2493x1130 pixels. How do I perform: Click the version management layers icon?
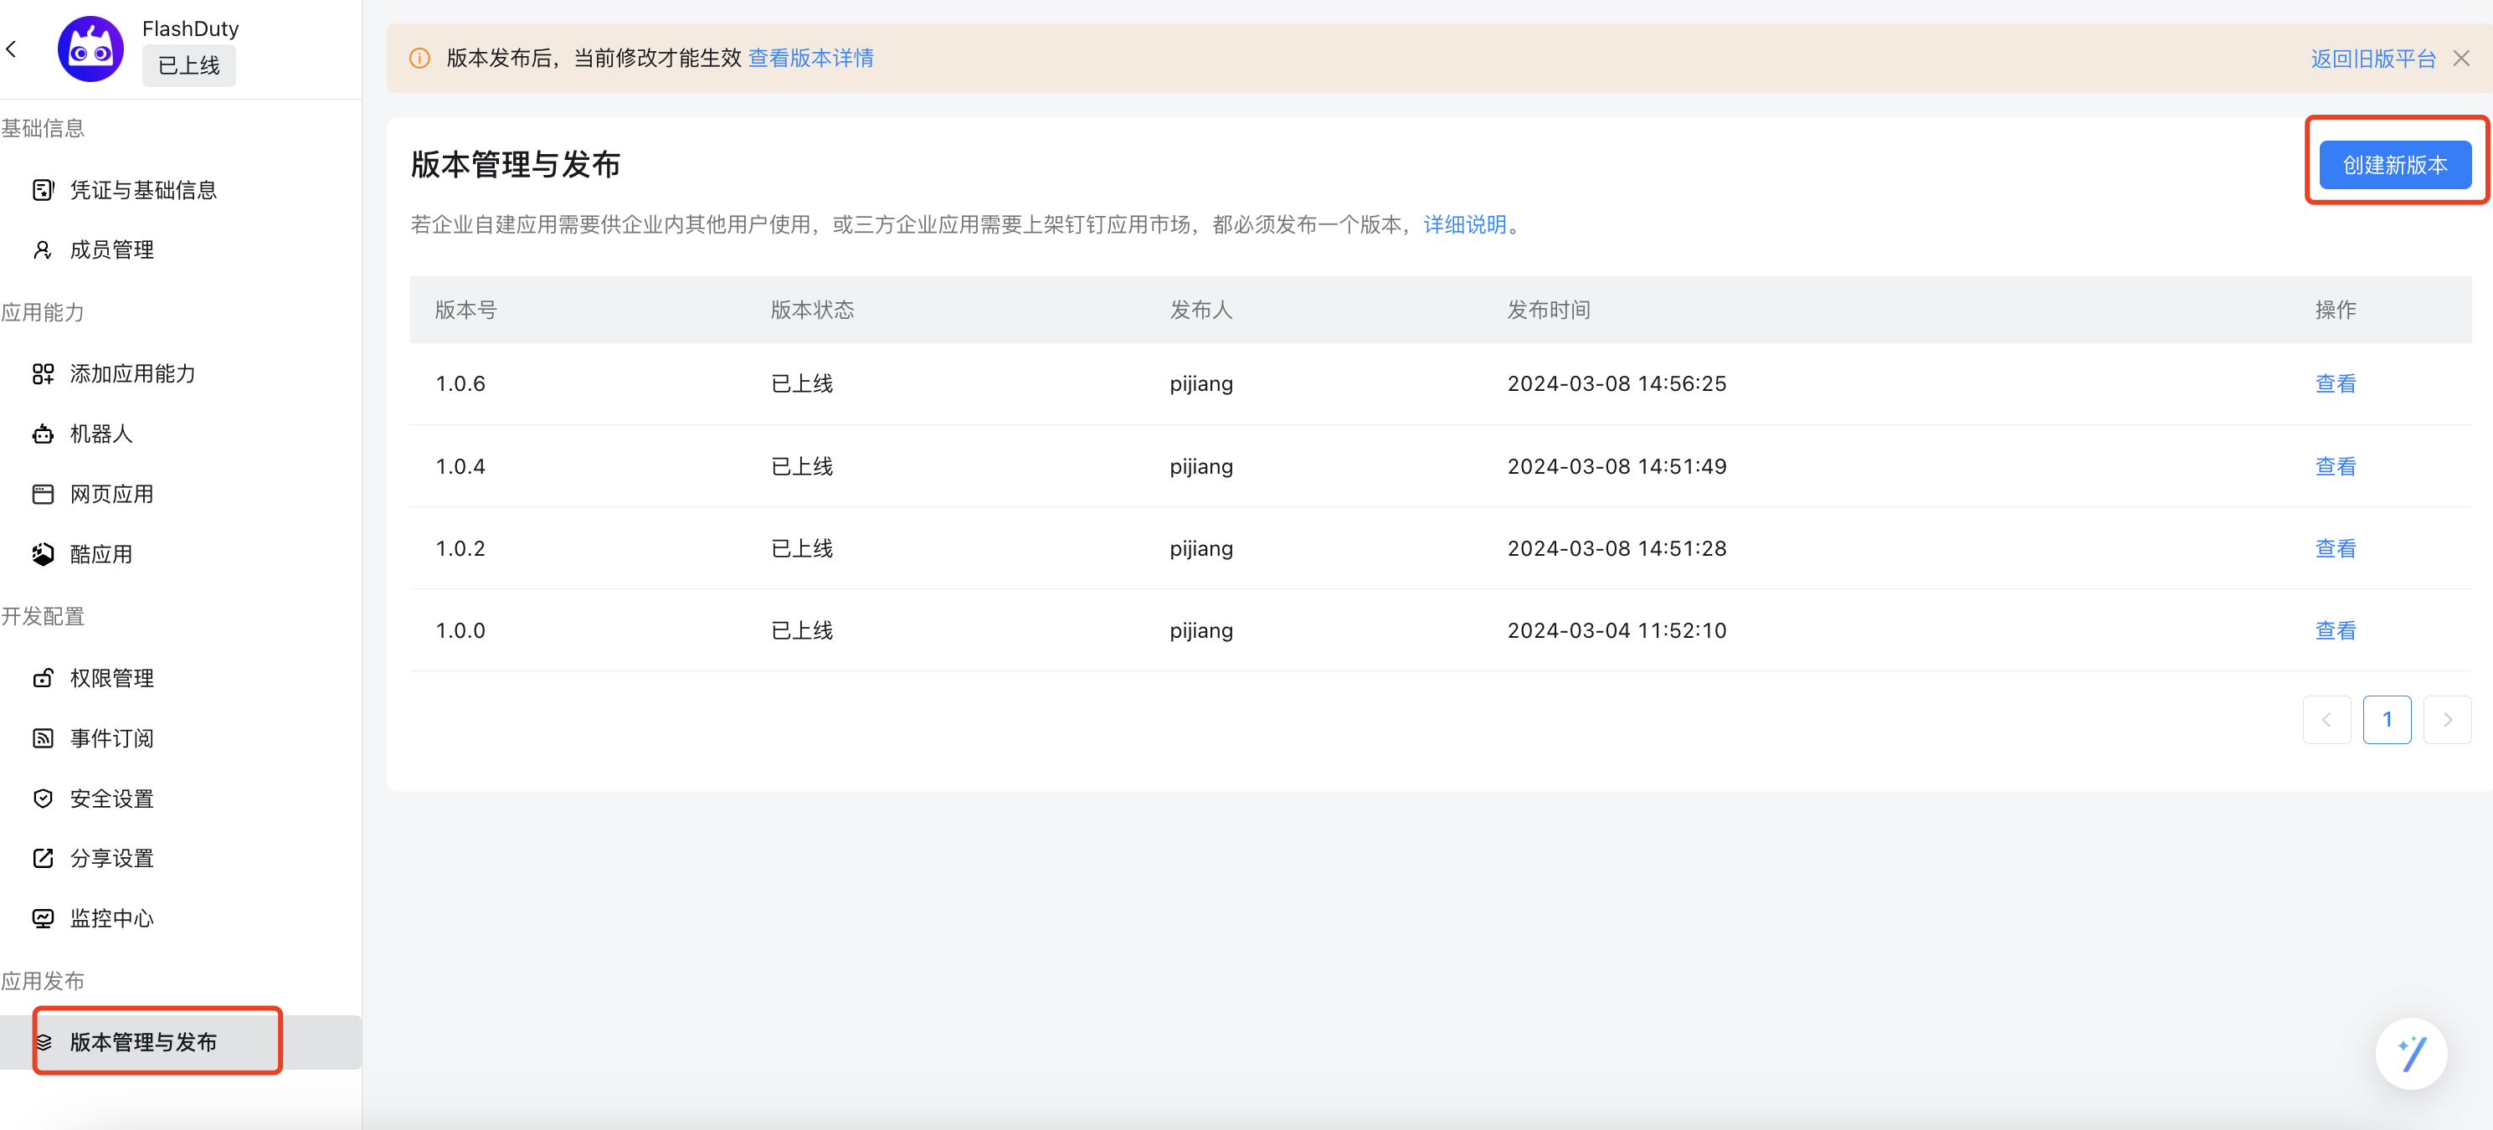[x=43, y=1042]
